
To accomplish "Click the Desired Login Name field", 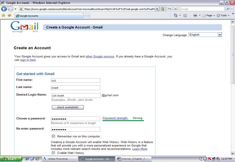I will pyautogui.click(x=76, y=96).
